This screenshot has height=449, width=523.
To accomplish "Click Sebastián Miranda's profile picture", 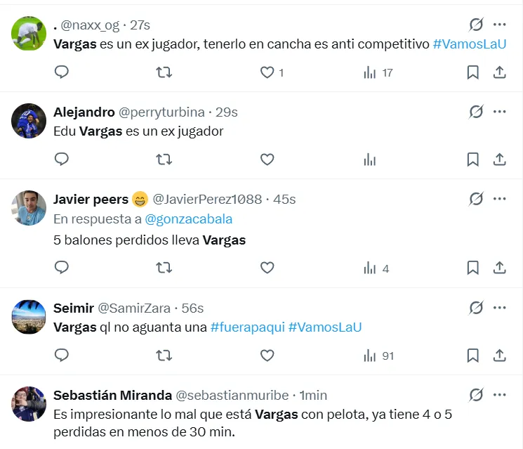I will click(29, 403).
